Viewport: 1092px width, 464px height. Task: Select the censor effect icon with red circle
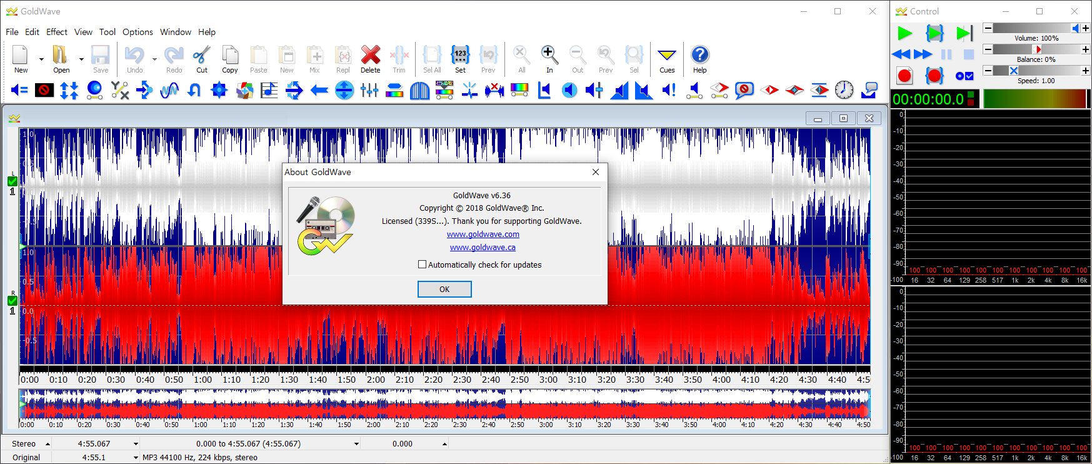[x=44, y=90]
